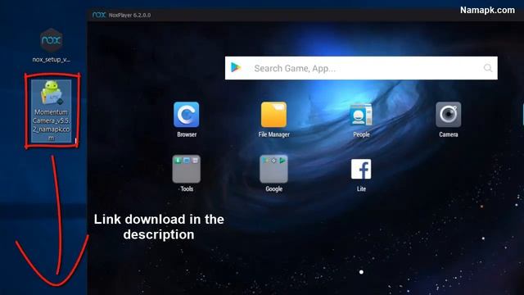Open the Google apps folder
The image size is (524, 295).
coord(273,169)
